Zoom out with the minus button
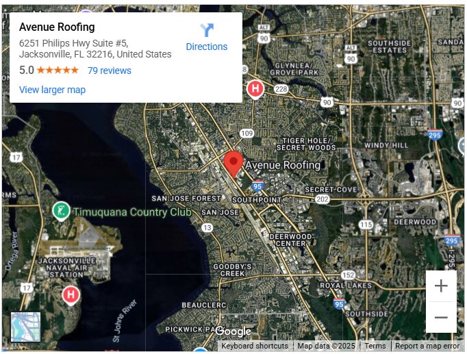The image size is (467, 354). coord(441,318)
